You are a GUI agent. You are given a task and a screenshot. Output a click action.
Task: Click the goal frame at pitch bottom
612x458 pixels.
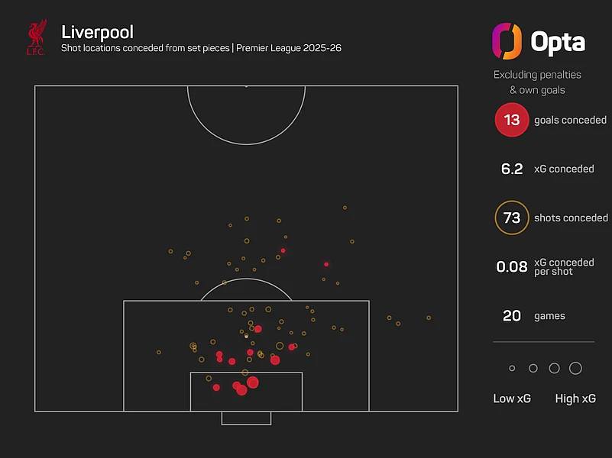[x=246, y=418]
